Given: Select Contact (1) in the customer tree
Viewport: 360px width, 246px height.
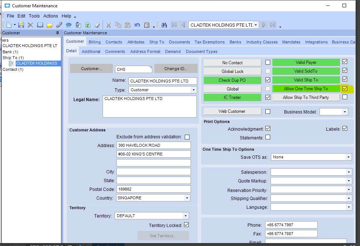Looking at the screenshot, I should (13, 69).
